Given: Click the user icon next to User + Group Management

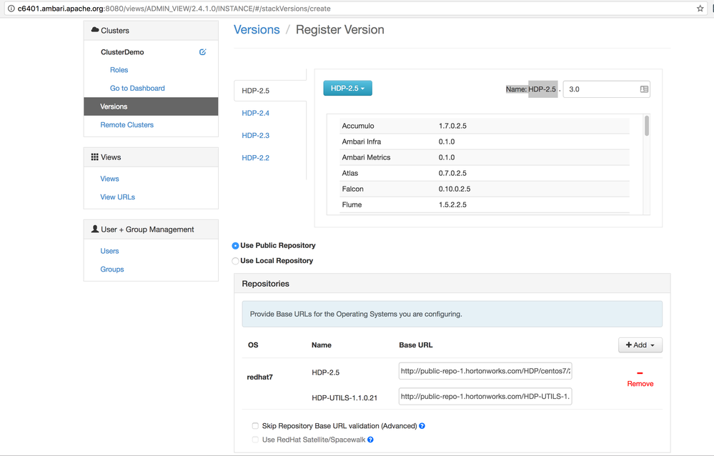Looking at the screenshot, I should pos(95,229).
